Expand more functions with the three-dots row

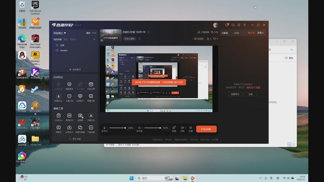pyautogui.click(x=75, y=139)
